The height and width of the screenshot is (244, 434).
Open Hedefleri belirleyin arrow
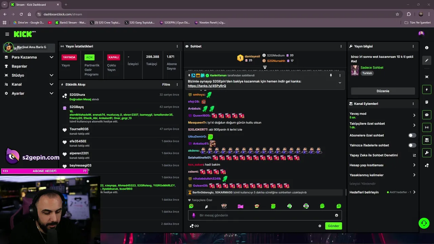[414, 192]
